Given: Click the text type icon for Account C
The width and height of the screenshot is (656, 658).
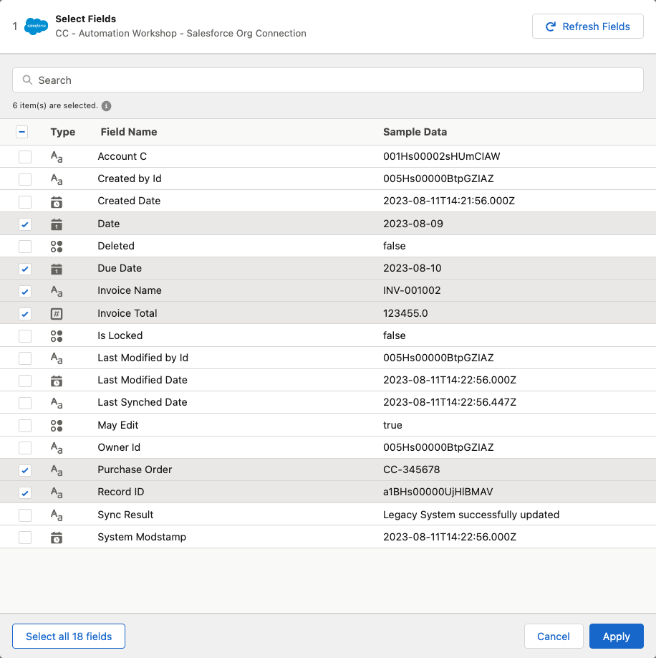Looking at the screenshot, I should click(x=57, y=157).
